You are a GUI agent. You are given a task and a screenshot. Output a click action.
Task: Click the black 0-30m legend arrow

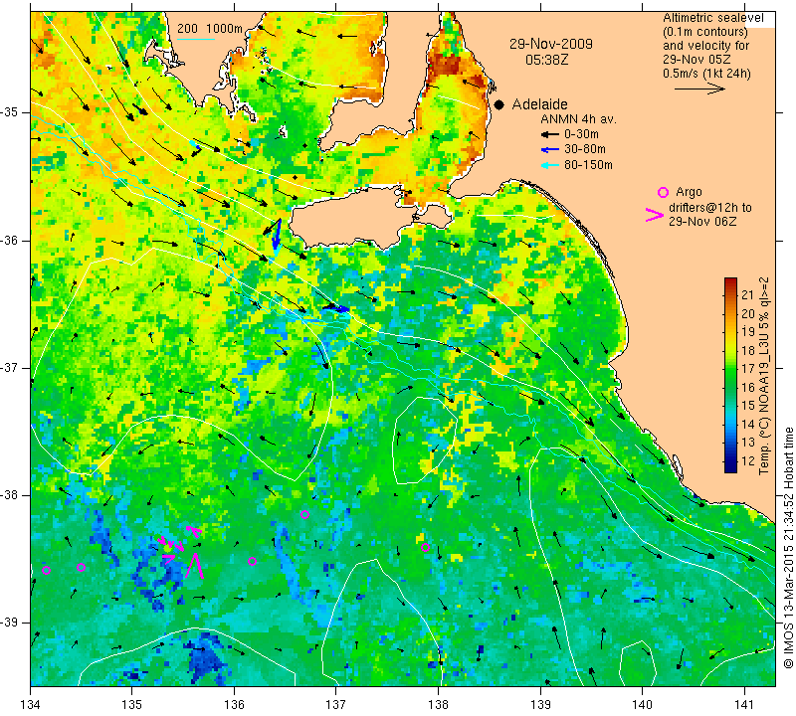(550, 134)
